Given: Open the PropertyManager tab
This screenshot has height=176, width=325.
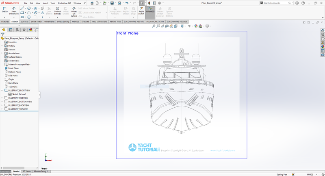Looking at the screenshot, I should click(x=11, y=30).
